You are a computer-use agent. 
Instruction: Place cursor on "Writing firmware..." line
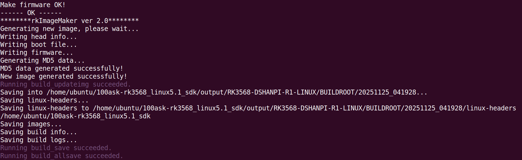tap(37, 53)
